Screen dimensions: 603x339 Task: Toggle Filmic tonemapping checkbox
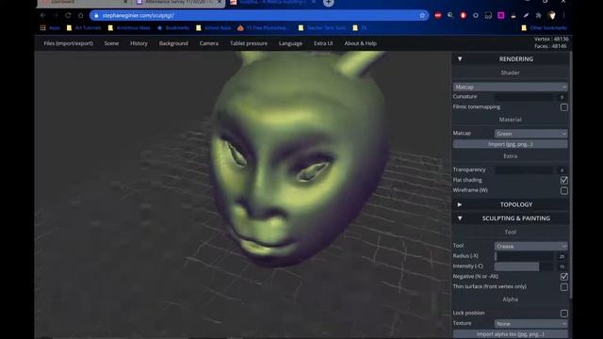pos(563,107)
